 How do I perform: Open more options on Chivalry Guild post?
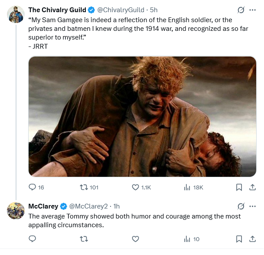(252, 10)
